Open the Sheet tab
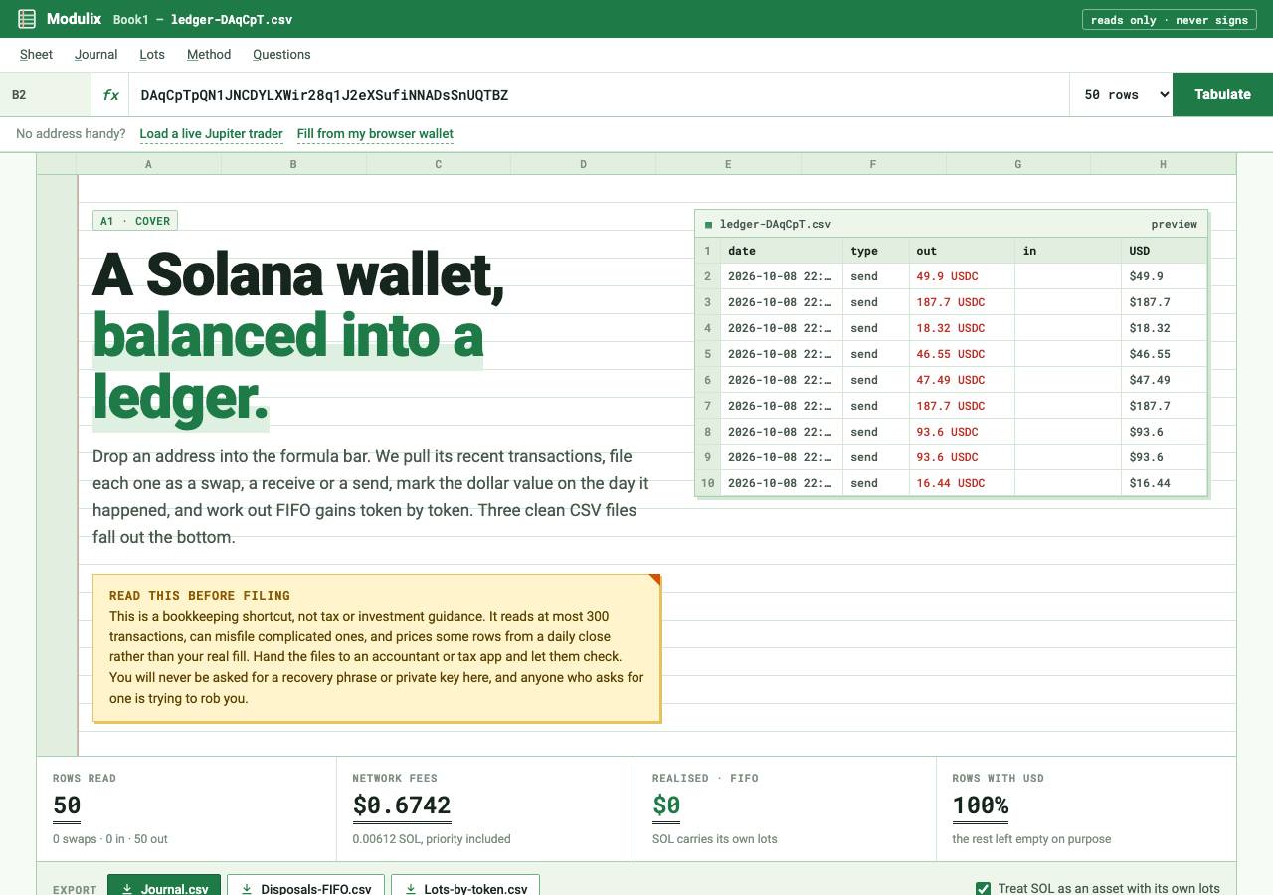This screenshot has width=1273, height=895. coord(36,55)
